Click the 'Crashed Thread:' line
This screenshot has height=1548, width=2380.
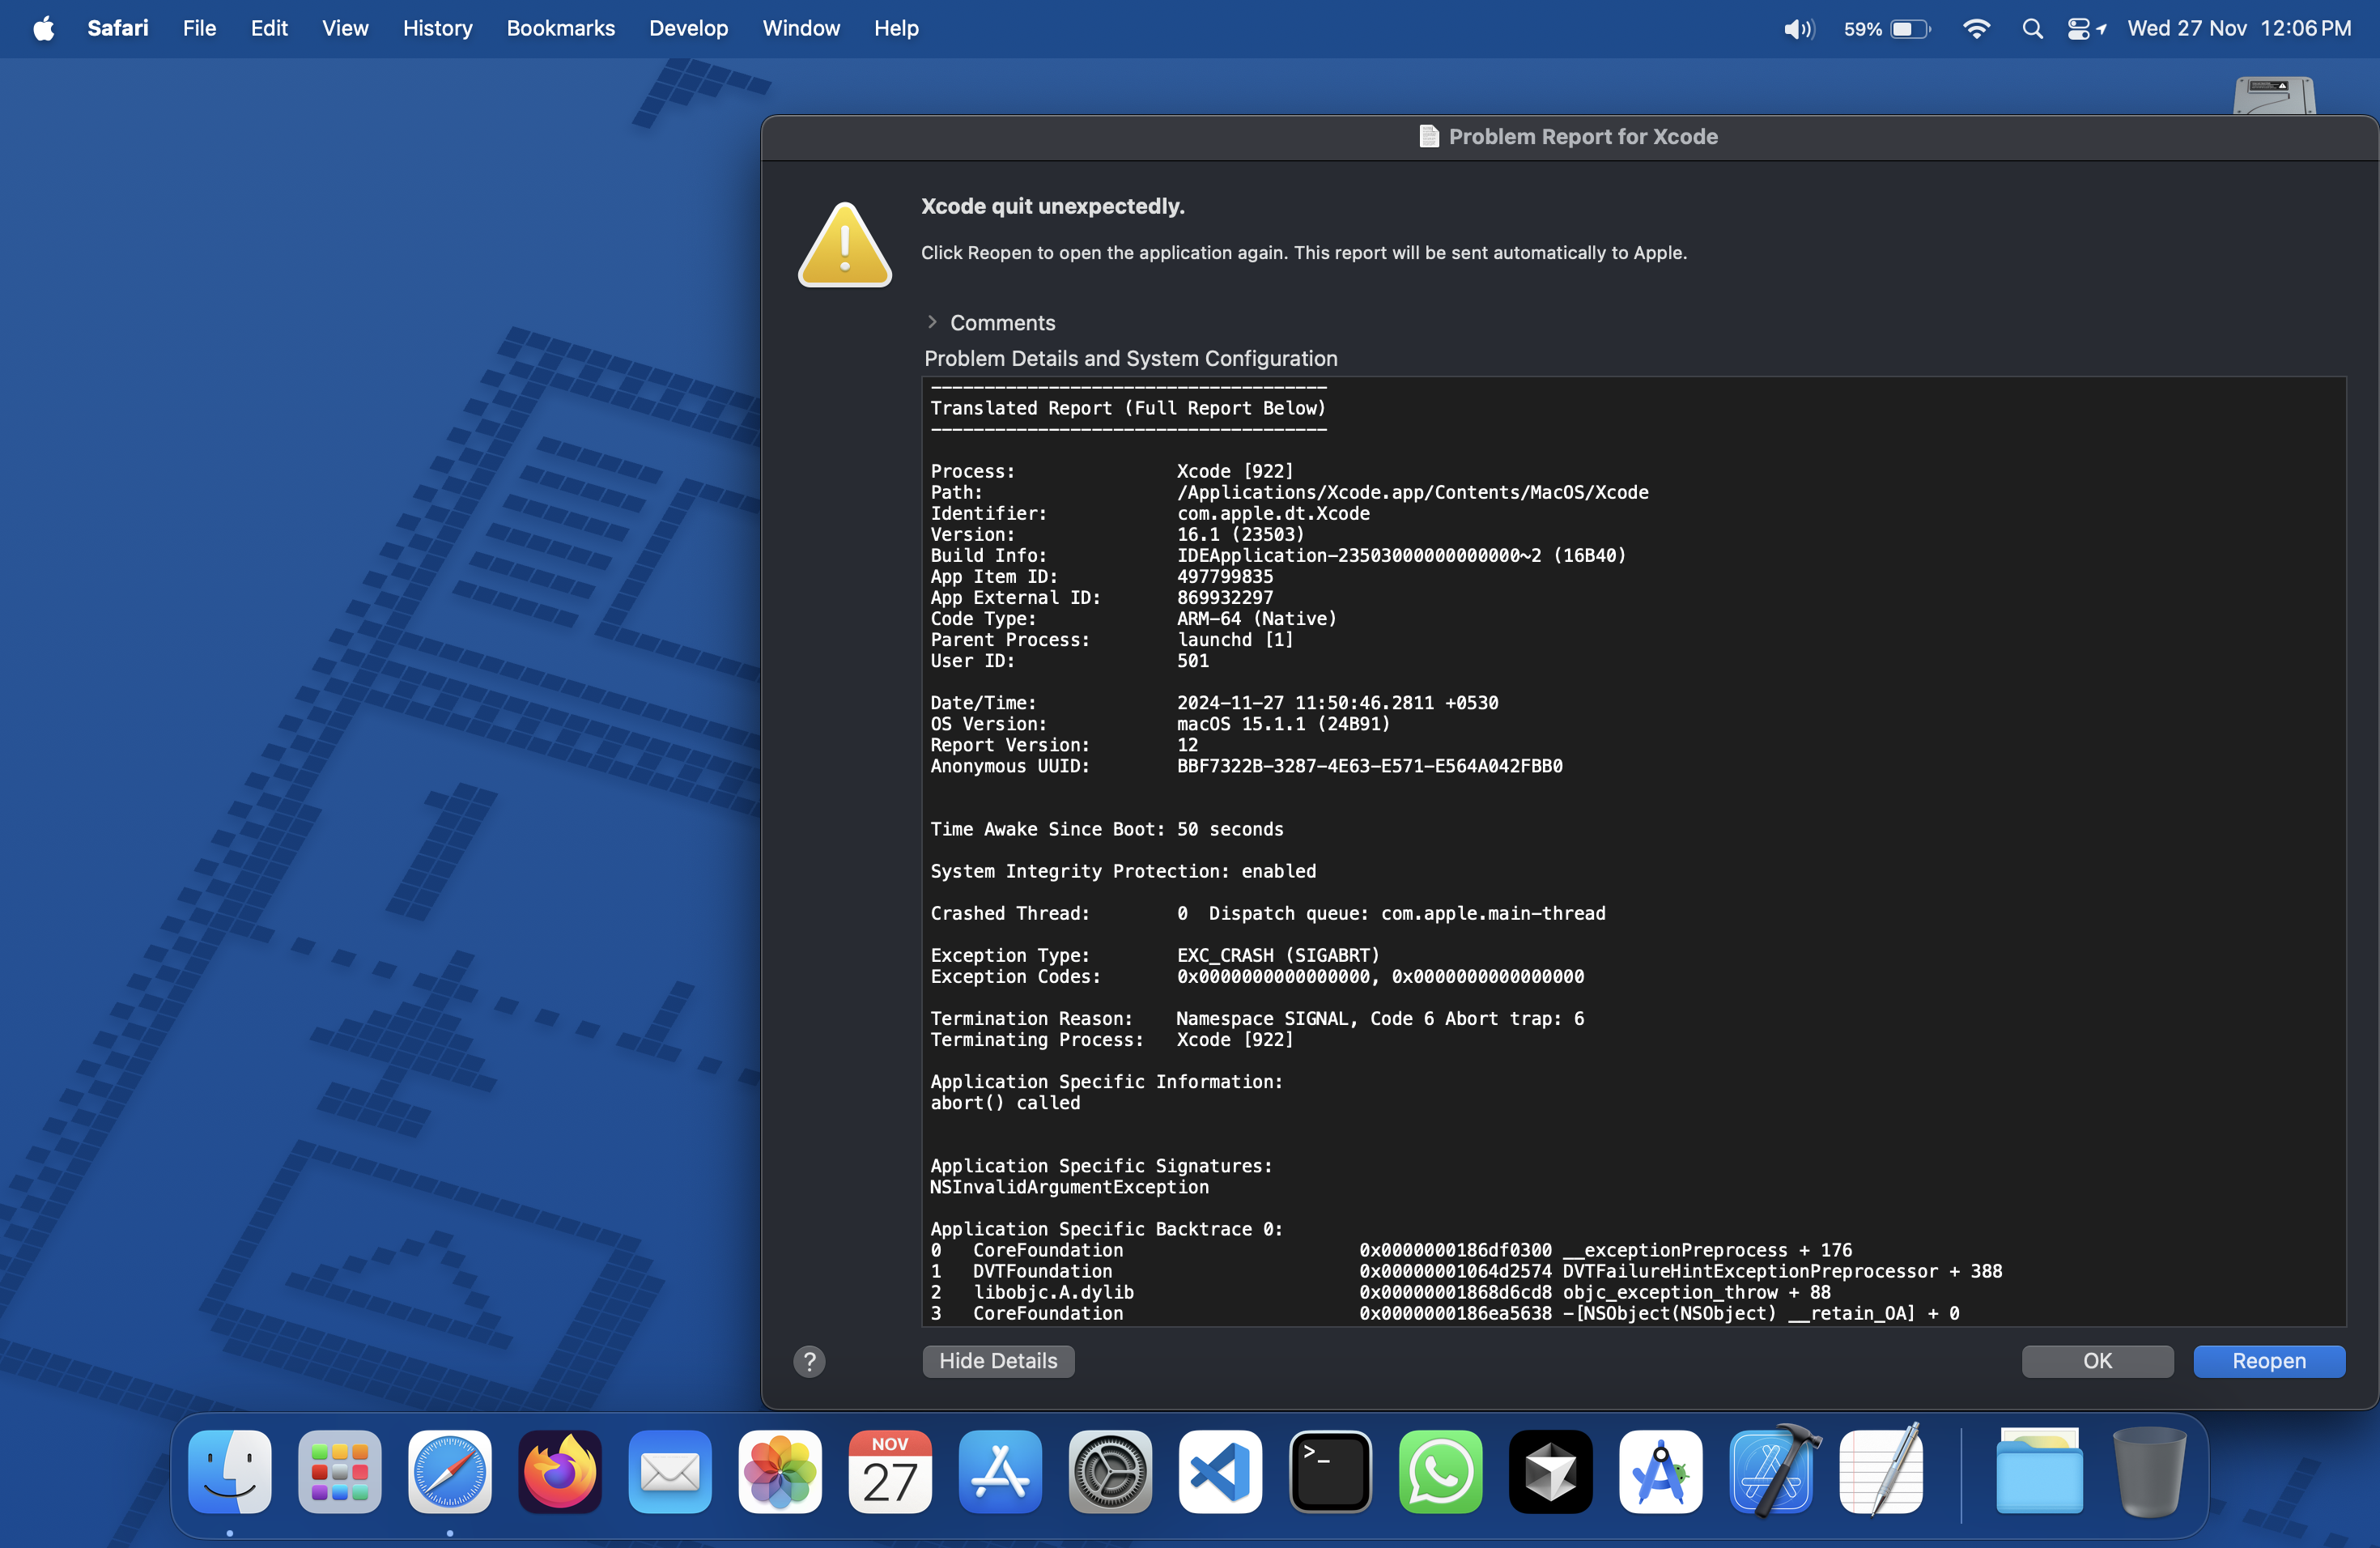pos(1268,913)
